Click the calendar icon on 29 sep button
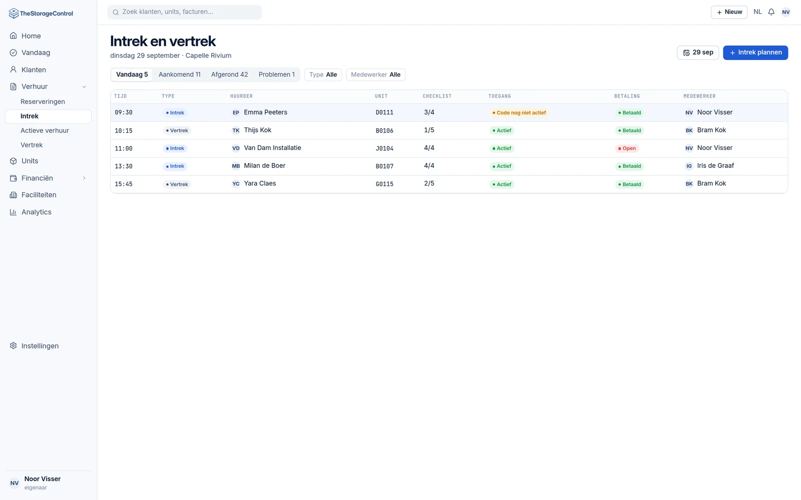The image size is (801, 500). click(x=686, y=52)
